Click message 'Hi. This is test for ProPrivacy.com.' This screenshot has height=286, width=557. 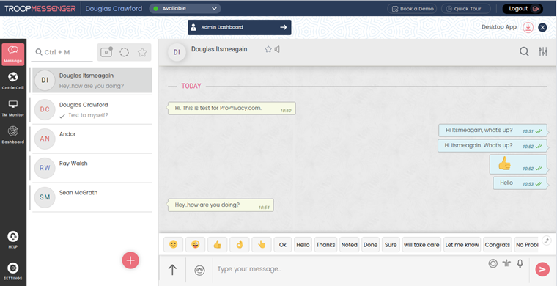232,109
